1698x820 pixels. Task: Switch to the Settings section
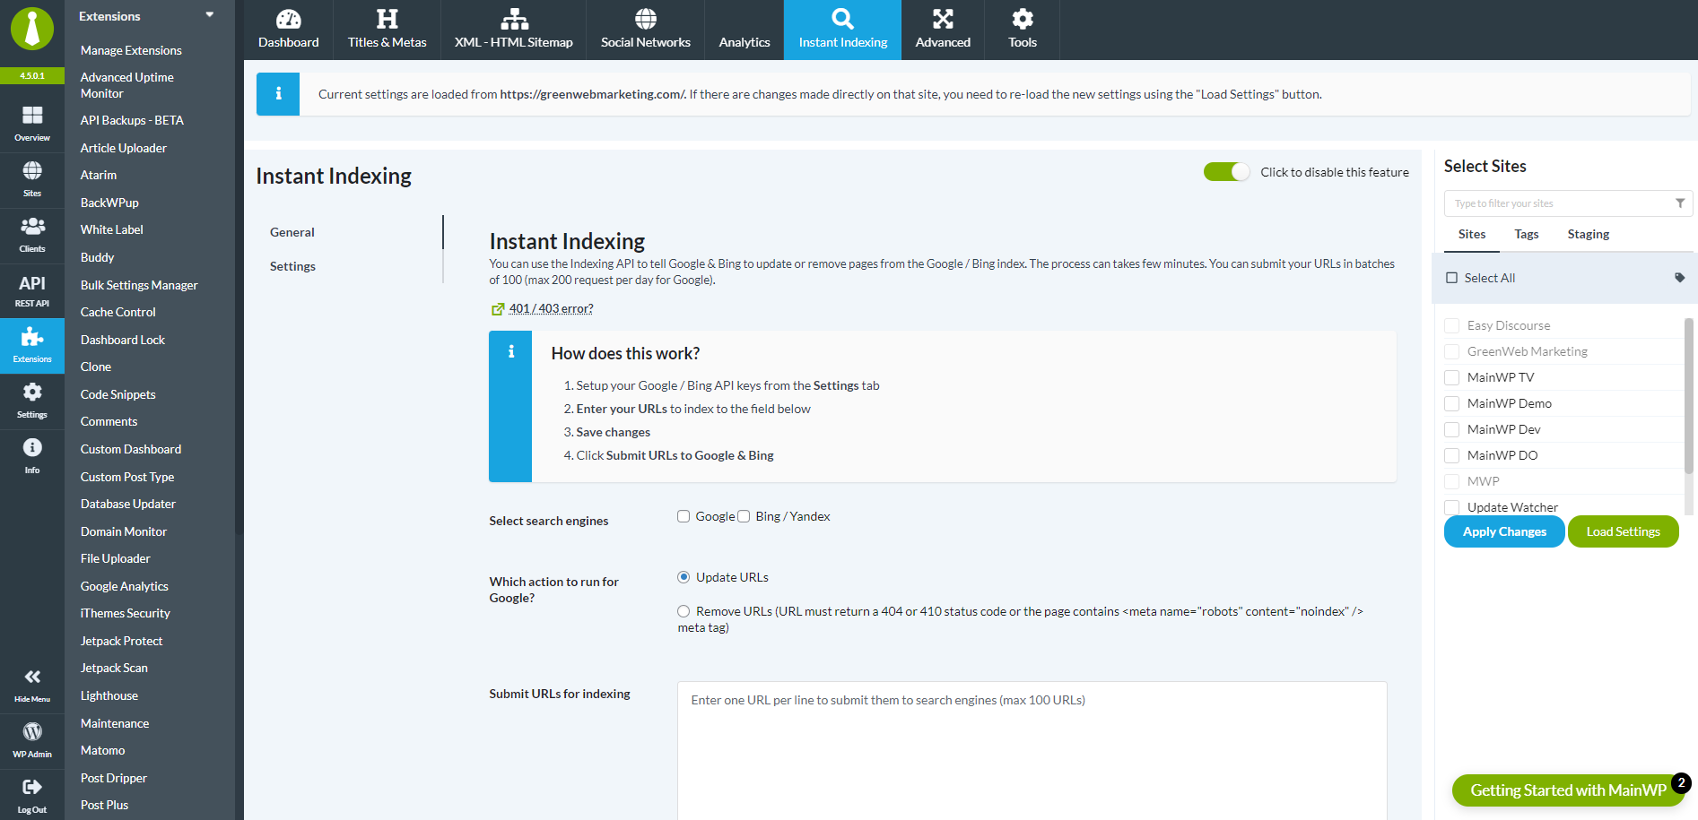(x=292, y=266)
